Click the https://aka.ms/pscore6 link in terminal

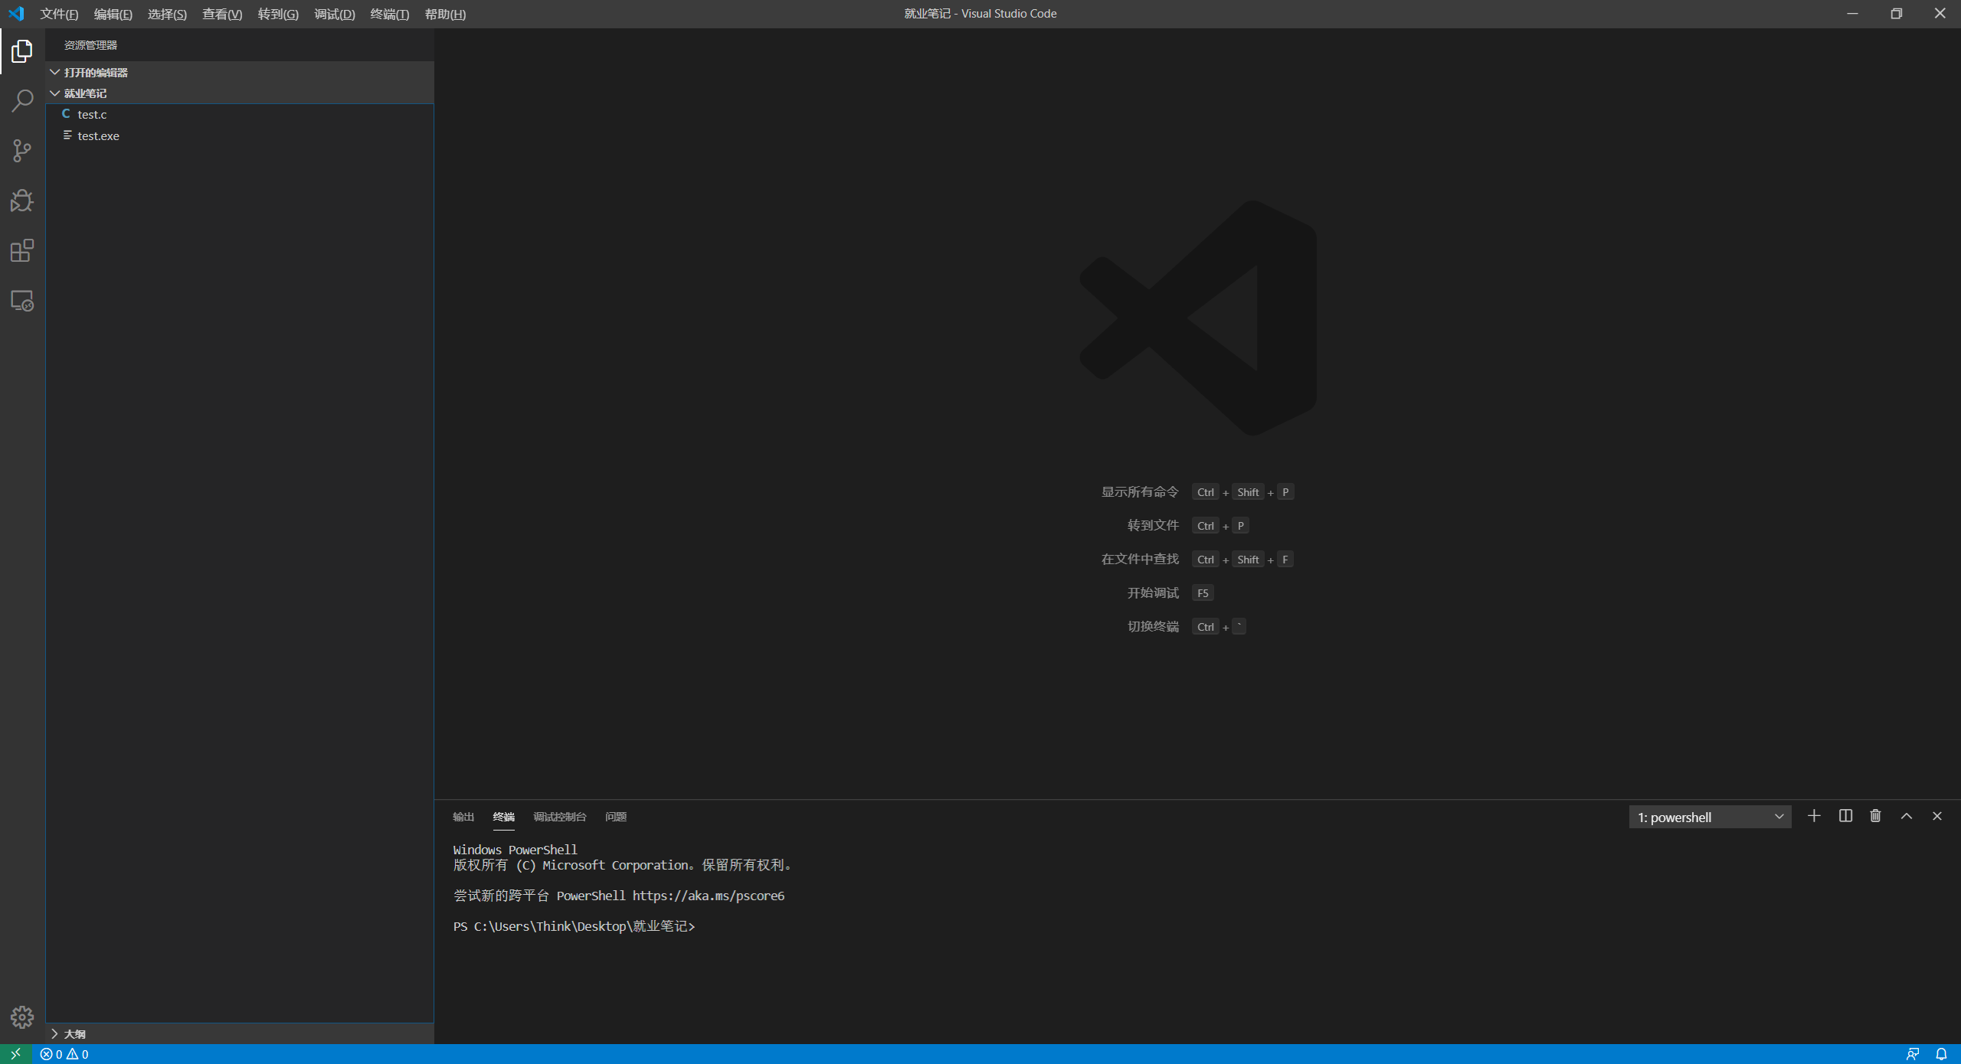pyautogui.click(x=709, y=896)
